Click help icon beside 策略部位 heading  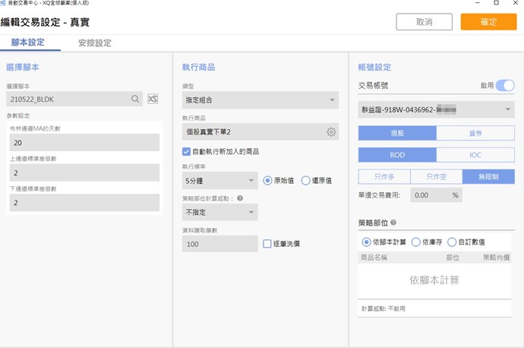[x=393, y=223]
